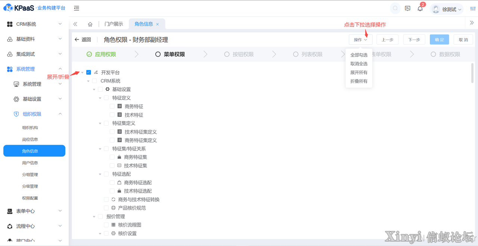
Task: Uncheck the 开发平台 checkbox
Action: coord(89,72)
